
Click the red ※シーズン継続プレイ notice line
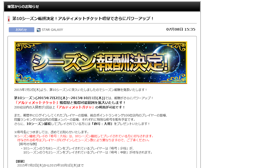(84, 136)
